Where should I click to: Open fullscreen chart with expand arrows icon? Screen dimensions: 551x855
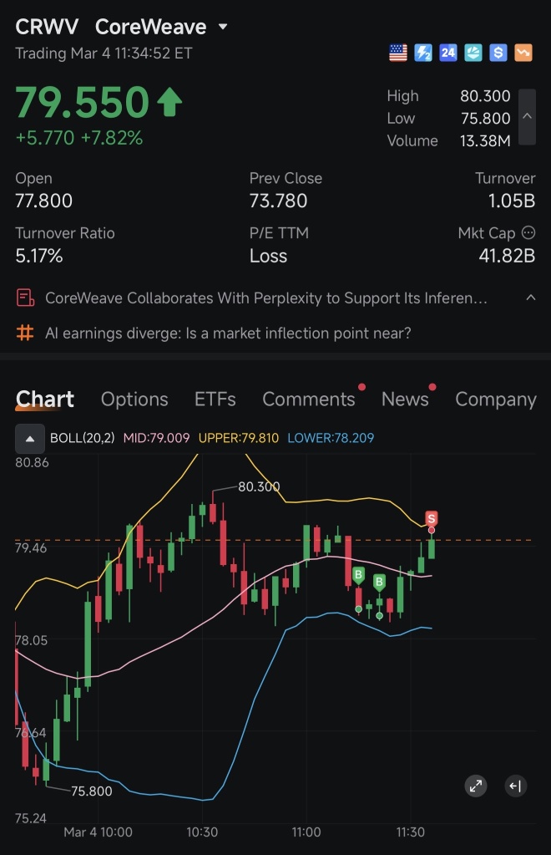(476, 786)
